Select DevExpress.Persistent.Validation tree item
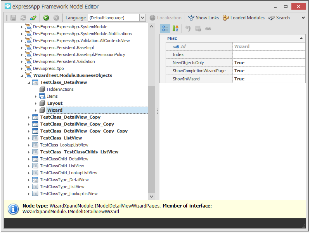 64,61
